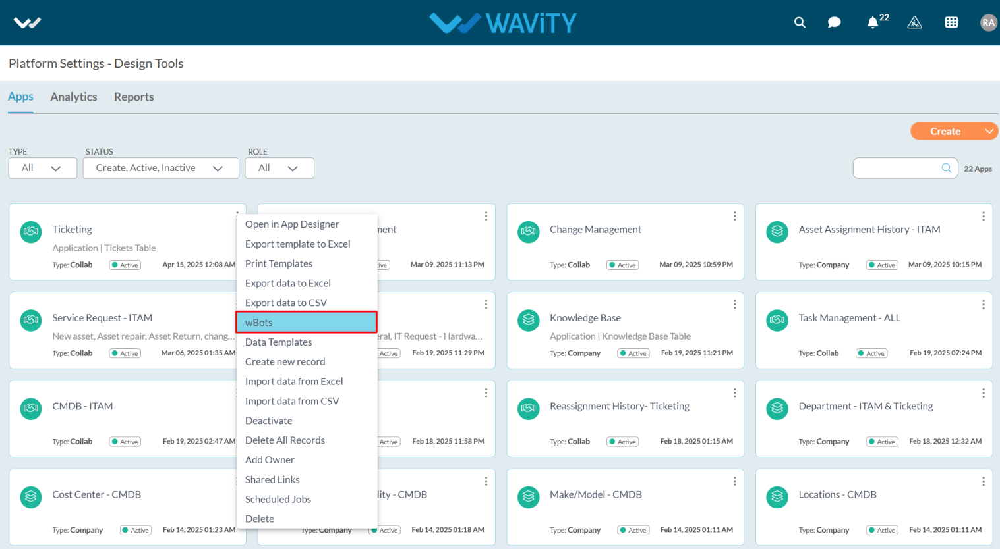Screen dimensions: 1000x549
Task: Open three-dot menu on Knowledge Base card
Action: (x=734, y=304)
